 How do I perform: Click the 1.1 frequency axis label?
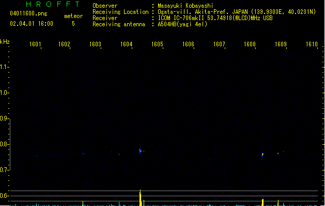[x=4, y=67]
